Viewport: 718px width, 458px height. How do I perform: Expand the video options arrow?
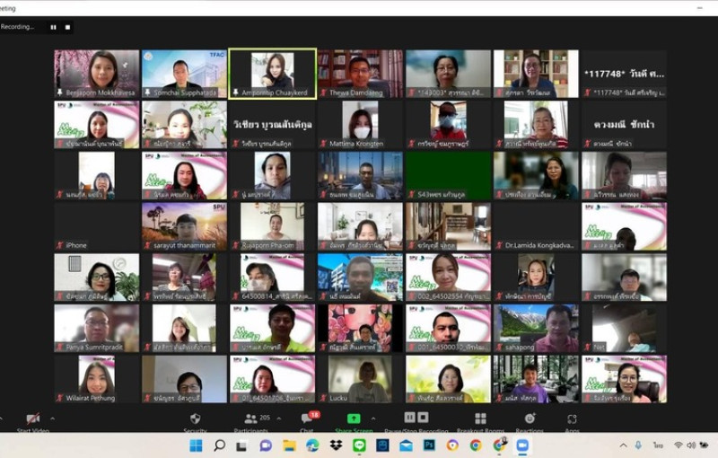pos(52,418)
